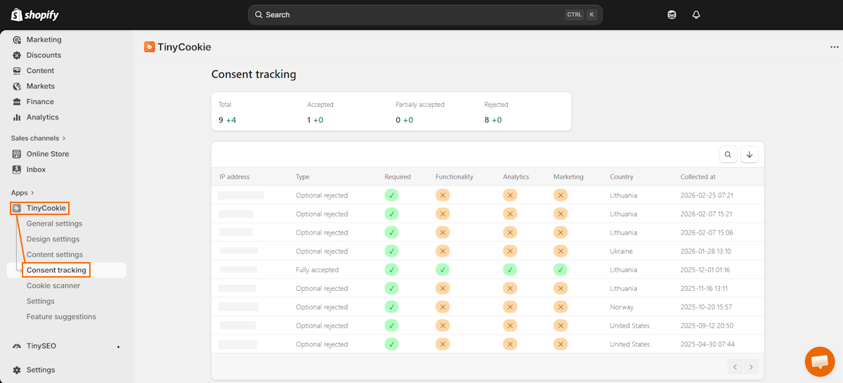The image size is (843, 383).
Task: Open the orange chat support bubble
Action: 820,362
